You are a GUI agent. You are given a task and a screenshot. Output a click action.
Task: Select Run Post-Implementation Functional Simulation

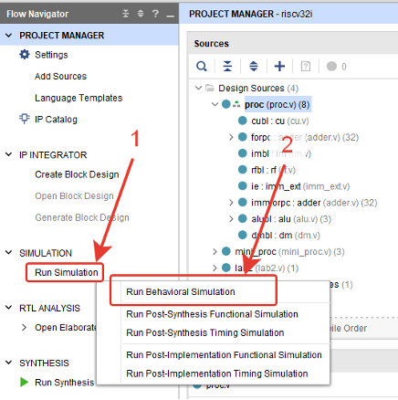point(224,355)
